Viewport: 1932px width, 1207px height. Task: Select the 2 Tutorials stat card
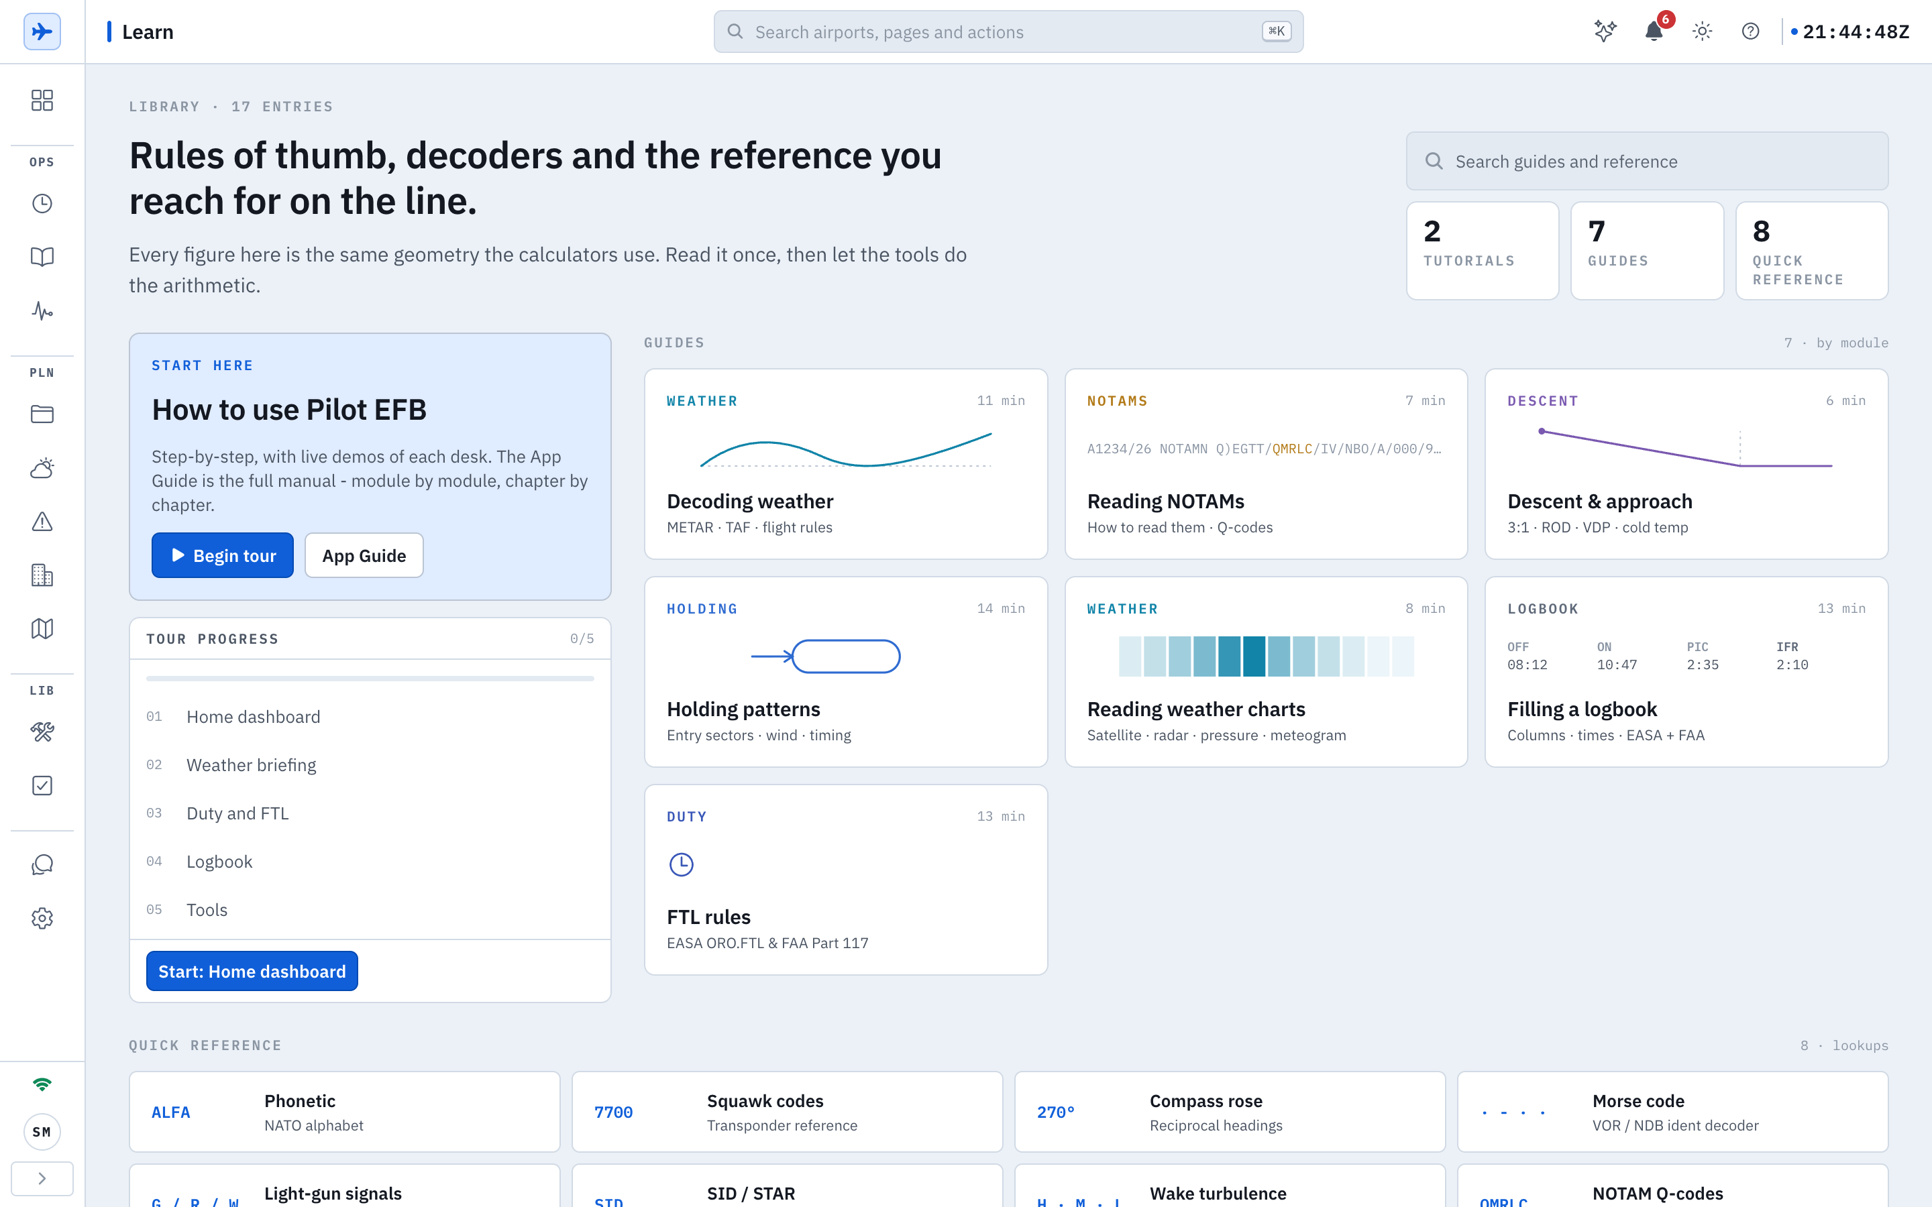click(1483, 251)
